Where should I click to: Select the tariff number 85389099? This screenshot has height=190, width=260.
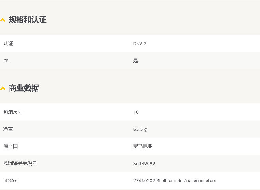[144, 164]
